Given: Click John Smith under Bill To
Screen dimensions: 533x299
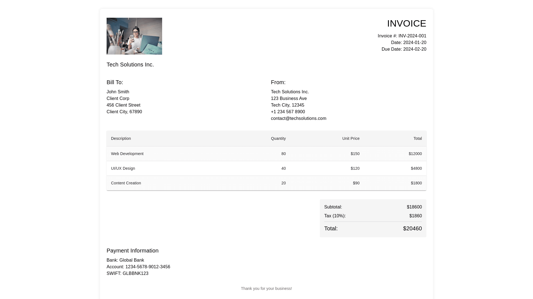Looking at the screenshot, I should [x=118, y=92].
